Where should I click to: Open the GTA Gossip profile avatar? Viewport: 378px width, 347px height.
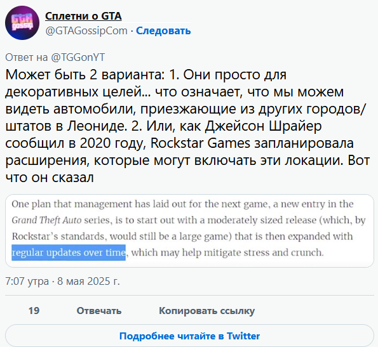(x=22, y=23)
